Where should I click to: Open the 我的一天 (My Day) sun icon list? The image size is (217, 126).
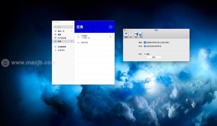click(63, 31)
